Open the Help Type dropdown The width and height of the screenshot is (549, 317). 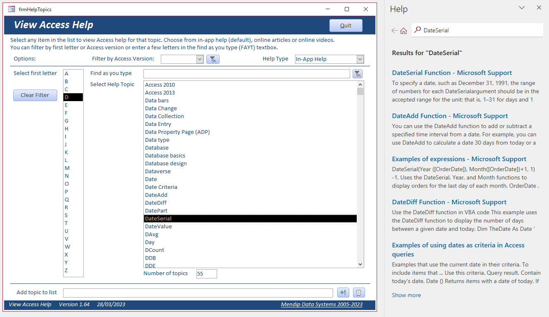point(360,59)
